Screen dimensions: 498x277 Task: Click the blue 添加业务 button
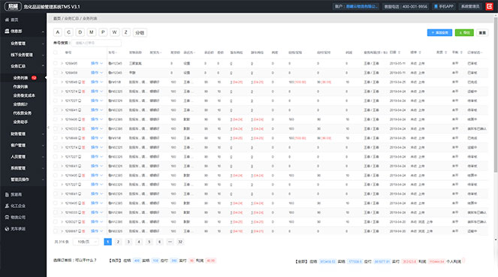(439, 33)
